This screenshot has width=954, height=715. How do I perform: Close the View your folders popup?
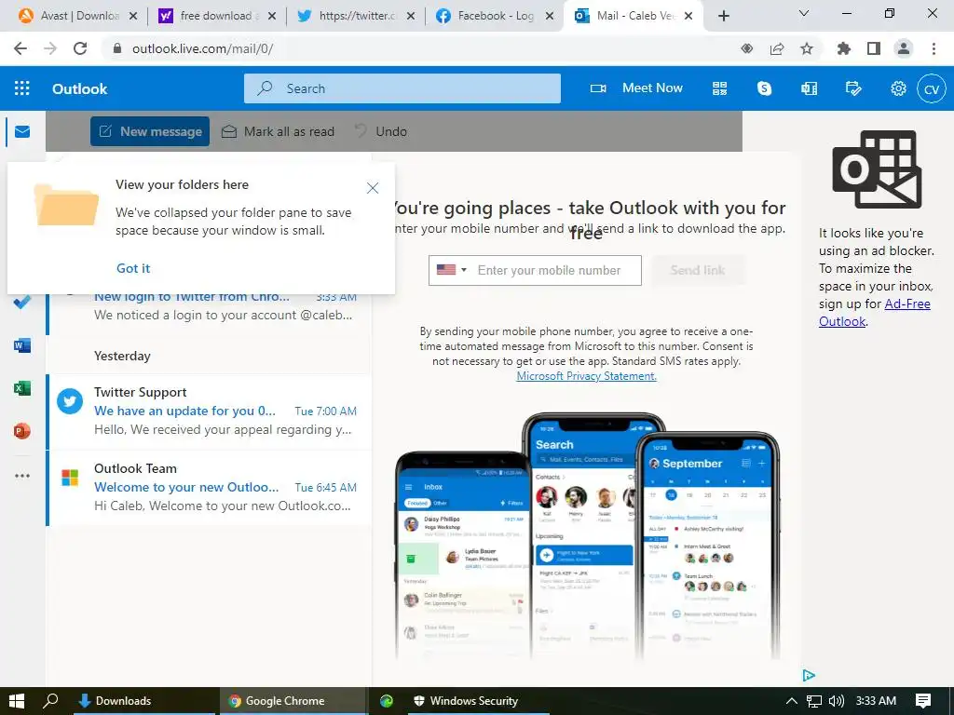point(373,188)
